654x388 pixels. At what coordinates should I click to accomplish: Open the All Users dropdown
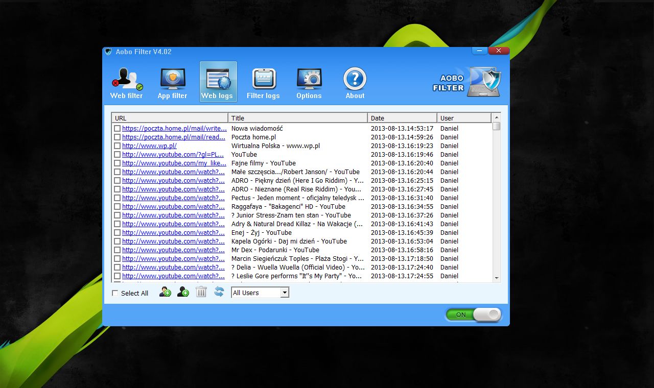260,293
